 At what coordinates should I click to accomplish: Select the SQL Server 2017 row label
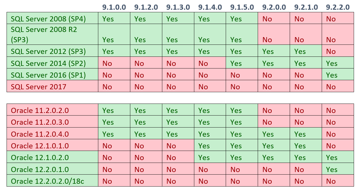pyautogui.click(x=39, y=86)
